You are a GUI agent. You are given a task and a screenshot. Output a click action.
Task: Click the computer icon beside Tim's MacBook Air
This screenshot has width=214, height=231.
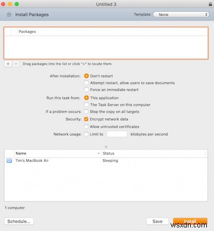point(10,161)
